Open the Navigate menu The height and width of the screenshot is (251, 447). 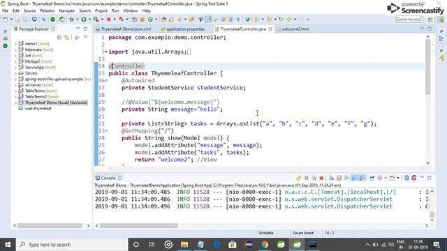click(67, 10)
